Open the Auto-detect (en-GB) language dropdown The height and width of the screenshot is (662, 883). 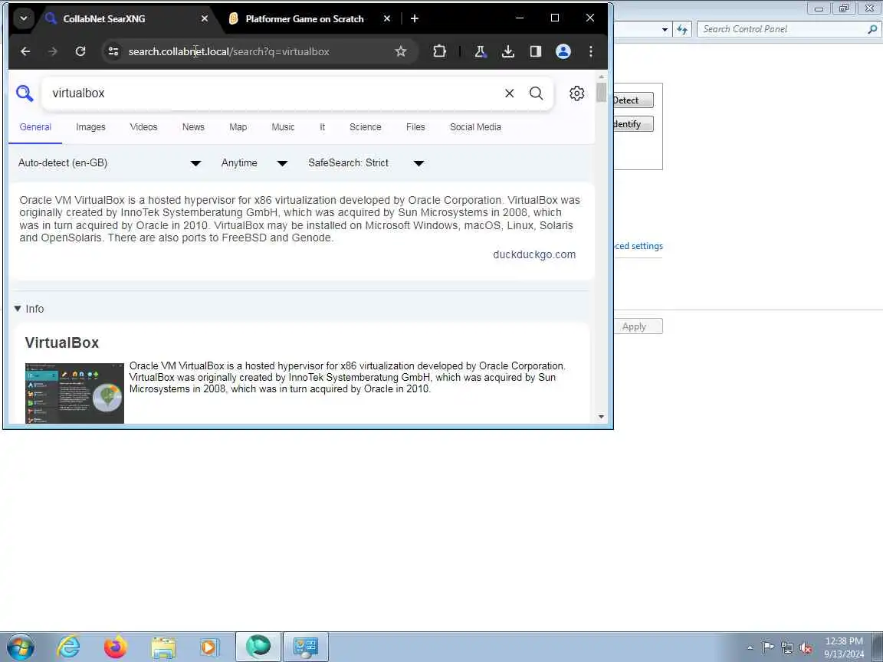[110, 162]
